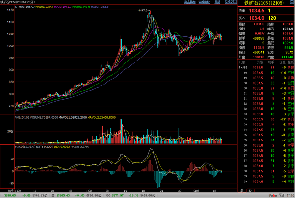Click the 747.0 low price marker

25,107
